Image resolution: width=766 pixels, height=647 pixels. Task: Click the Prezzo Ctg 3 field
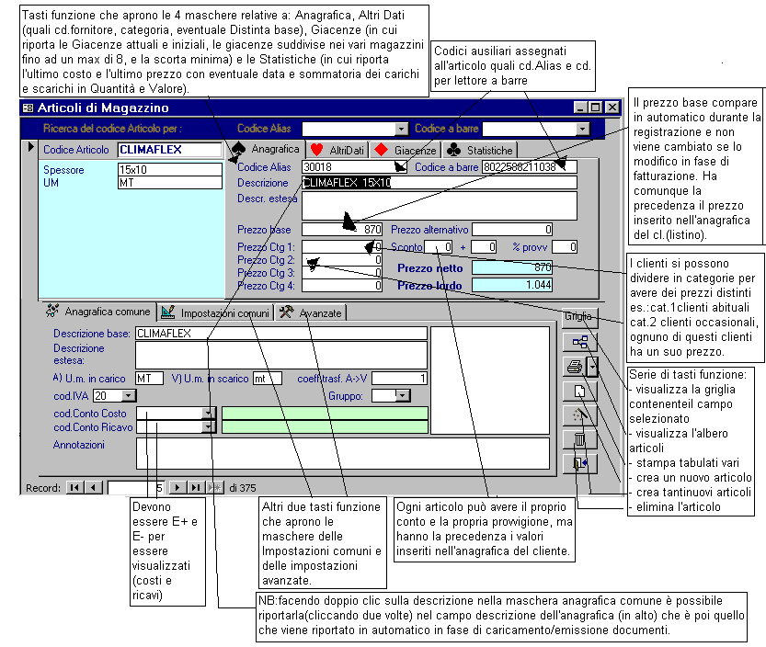tap(342, 272)
